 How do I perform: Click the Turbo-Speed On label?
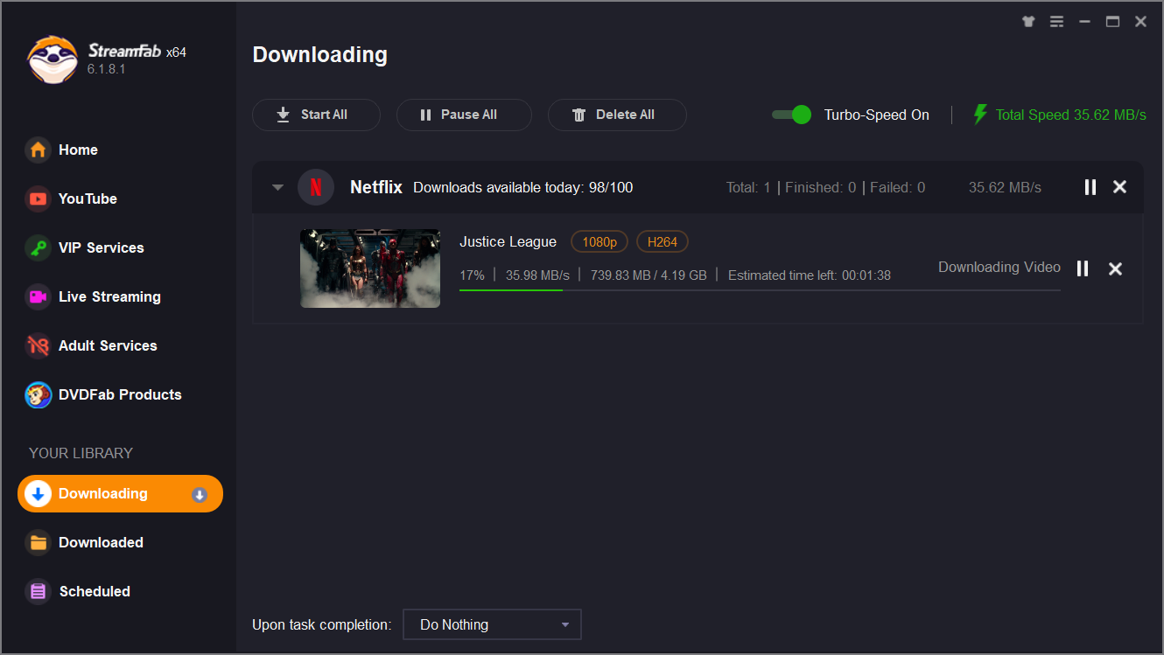[x=877, y=115]
